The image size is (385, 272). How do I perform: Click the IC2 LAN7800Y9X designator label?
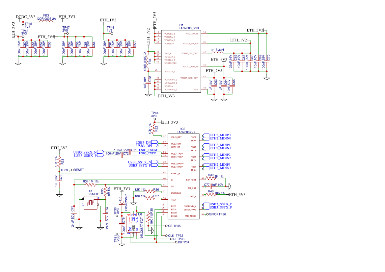point(186,131)
